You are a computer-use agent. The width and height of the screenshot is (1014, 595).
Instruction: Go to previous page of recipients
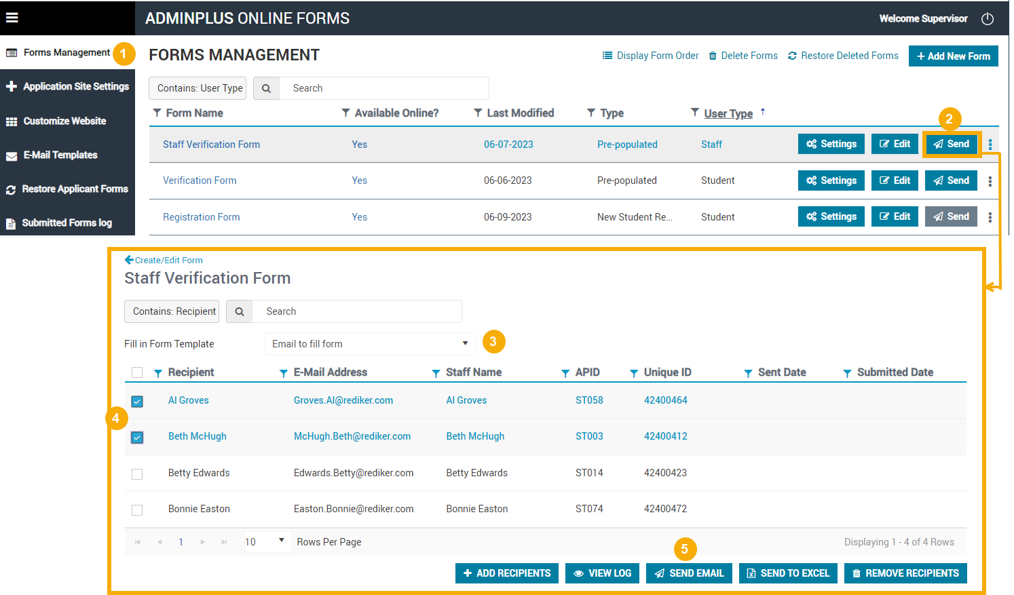point(159,542)
